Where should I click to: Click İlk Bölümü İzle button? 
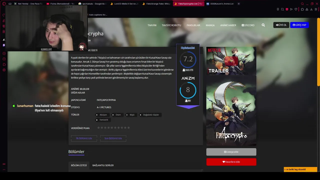pos(84,138)
